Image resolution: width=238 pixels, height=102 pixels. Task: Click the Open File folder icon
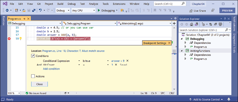pyautogui.click(x=24, y=10)
